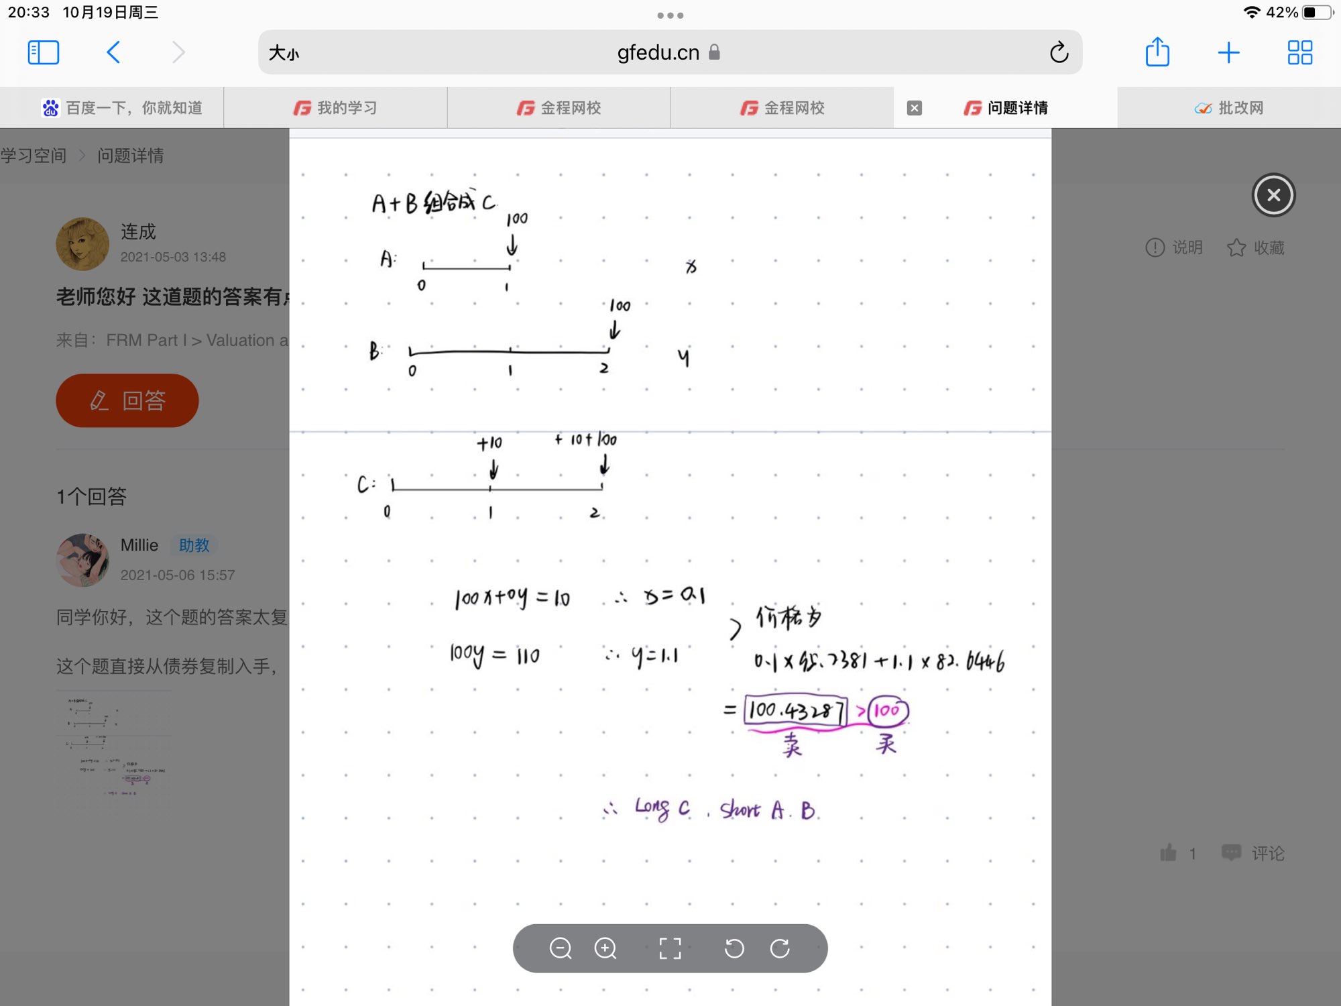The height and width of the screenshot is (1006, 1341).
Task: Rotate image clockwise
Action: (x=780, y=948)
